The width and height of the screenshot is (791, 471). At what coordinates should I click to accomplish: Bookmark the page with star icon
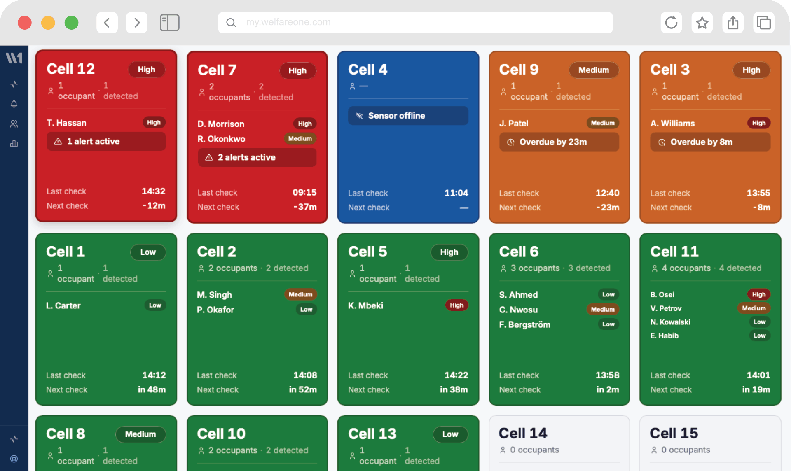[702, 23]
